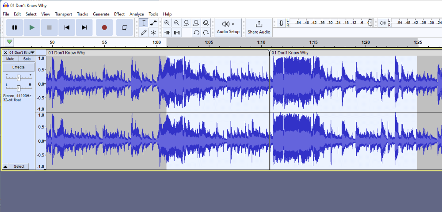The image size is (442, 212).
Task: Zoom out with the magnifier minus icon
Action: click(177, 23)
